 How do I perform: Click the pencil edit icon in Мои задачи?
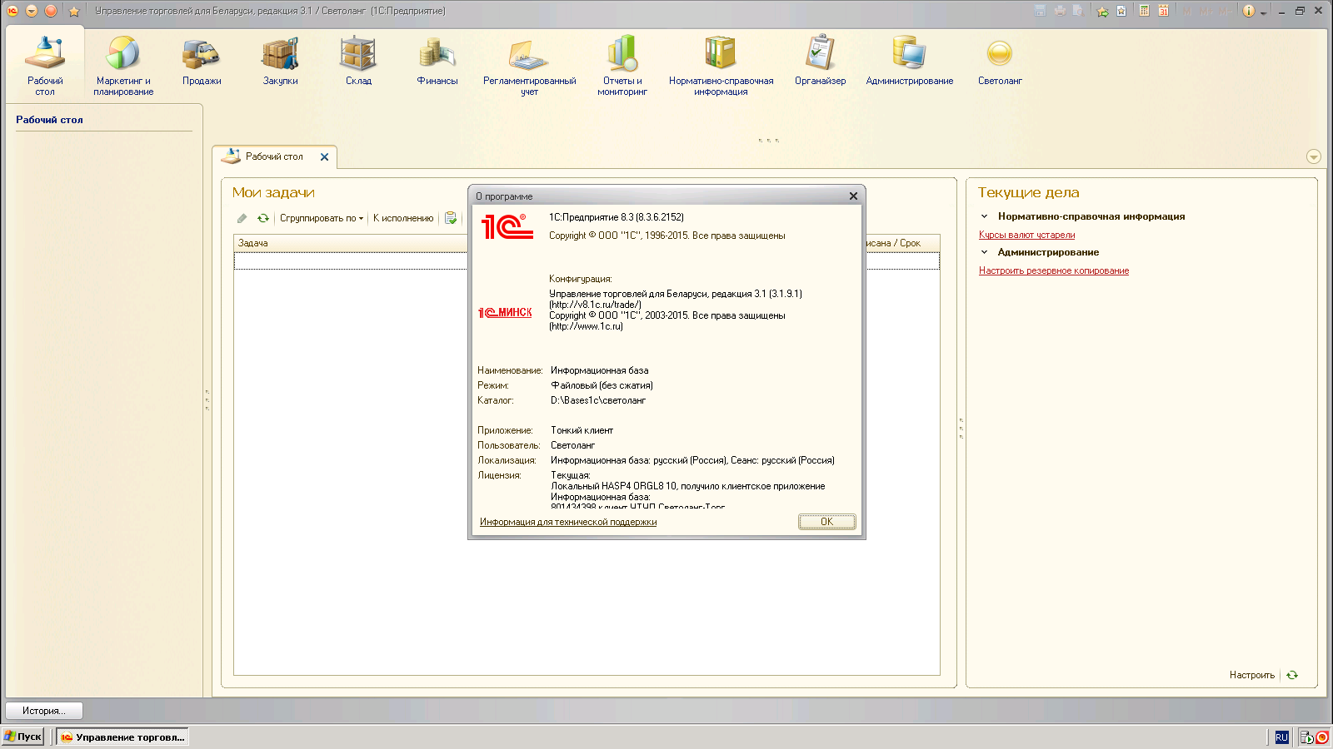242,218
